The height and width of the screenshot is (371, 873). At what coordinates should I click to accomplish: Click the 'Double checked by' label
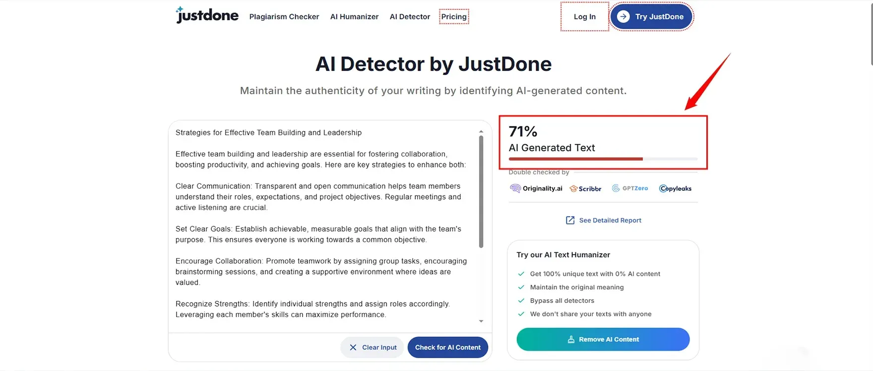pos(539,172)
